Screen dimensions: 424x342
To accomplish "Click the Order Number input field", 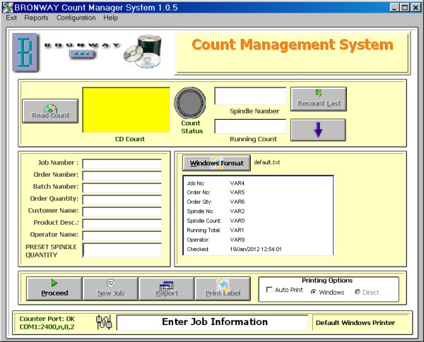I will tap(122, 176).
